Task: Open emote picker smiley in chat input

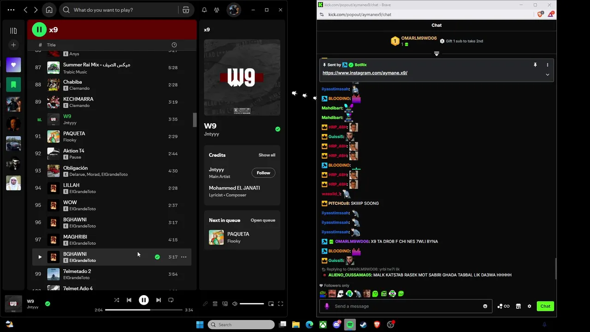Action: (485, 306)
